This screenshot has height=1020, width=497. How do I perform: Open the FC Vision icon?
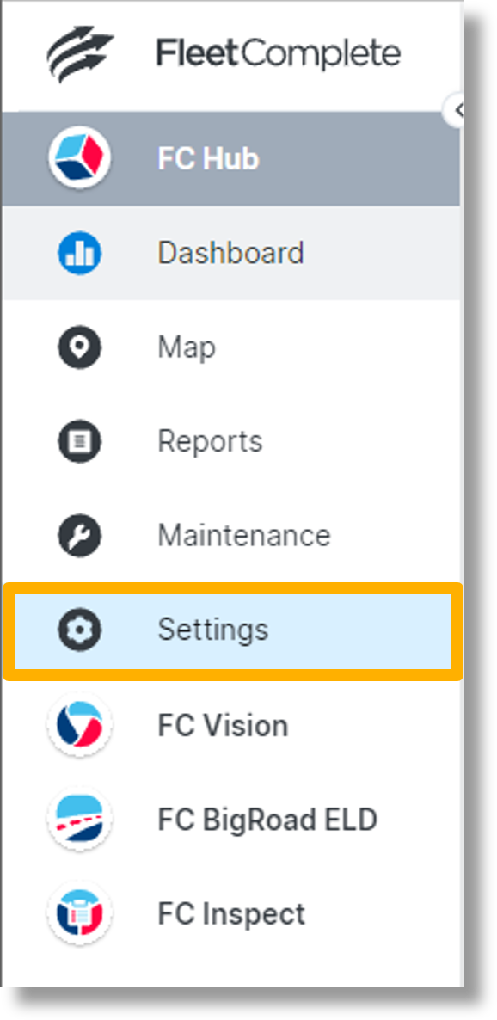(x=78, y=725)
